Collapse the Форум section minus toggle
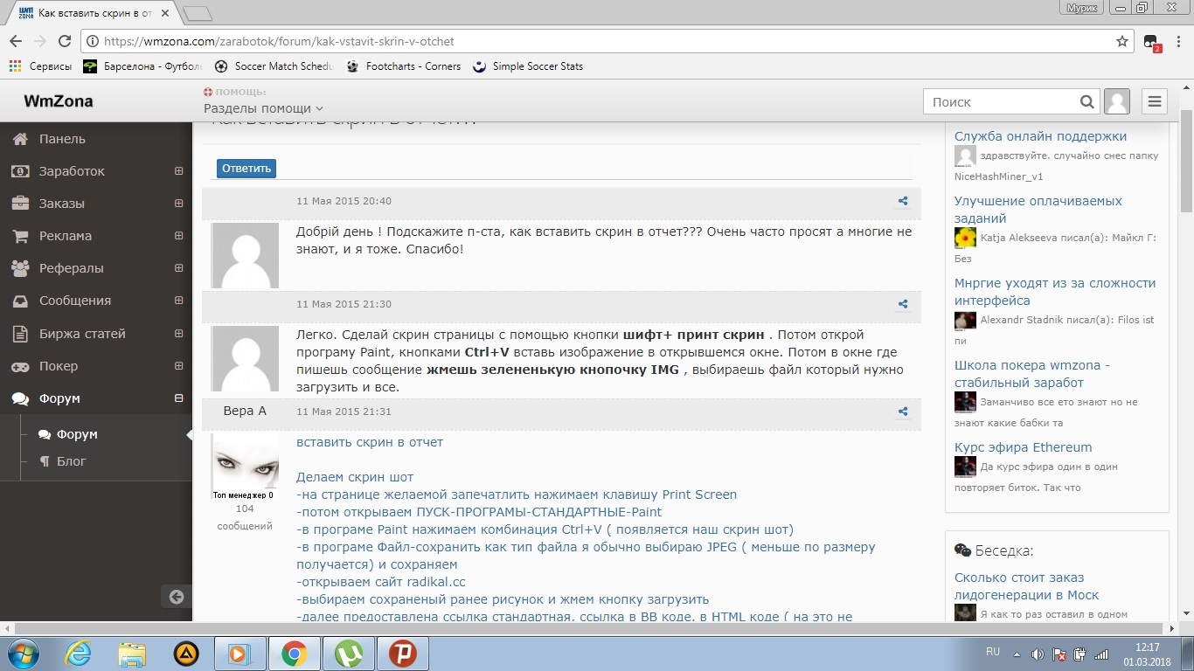This screenshot has width=1194, height=671. tap(179, 398)
